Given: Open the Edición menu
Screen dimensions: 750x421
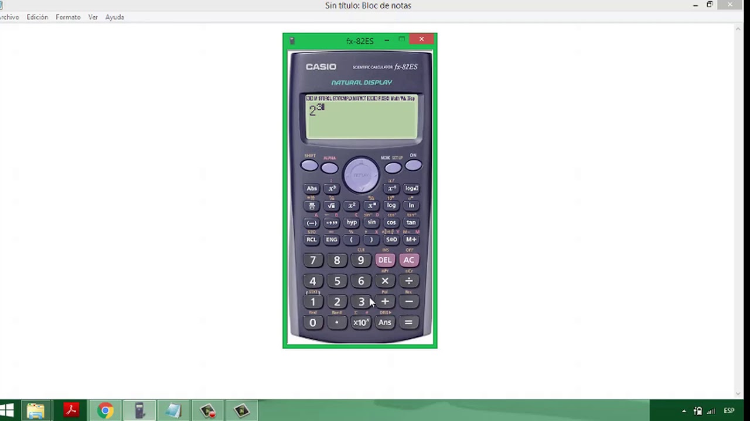Looking at the screenshot, I should pos(37,17).
